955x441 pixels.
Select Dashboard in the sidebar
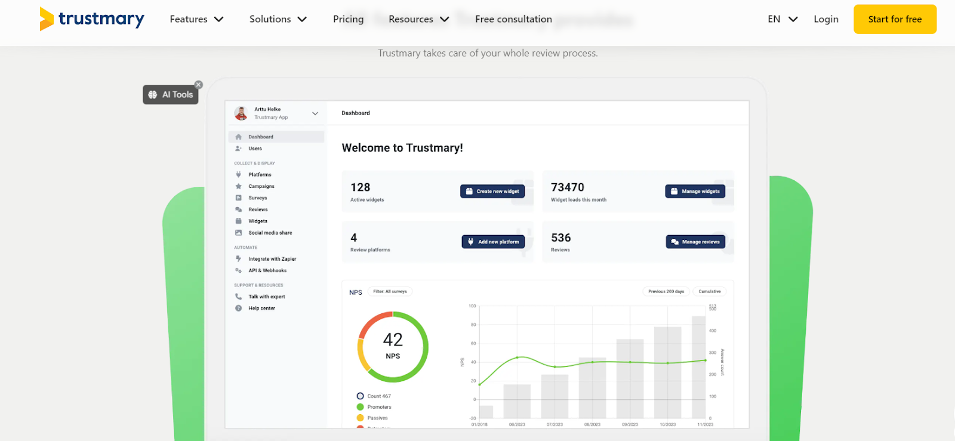click(276, 137)
